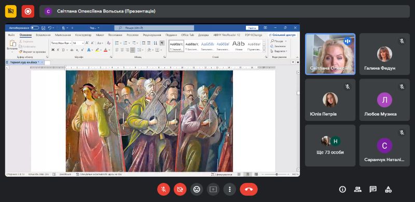
Task: Open the Change Case Aa dropdown
Action: [100, 43]
